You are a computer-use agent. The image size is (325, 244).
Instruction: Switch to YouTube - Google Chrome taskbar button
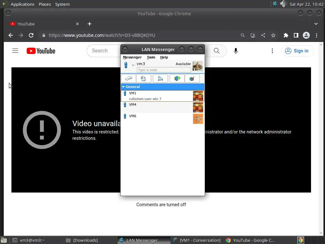[250, 240]
